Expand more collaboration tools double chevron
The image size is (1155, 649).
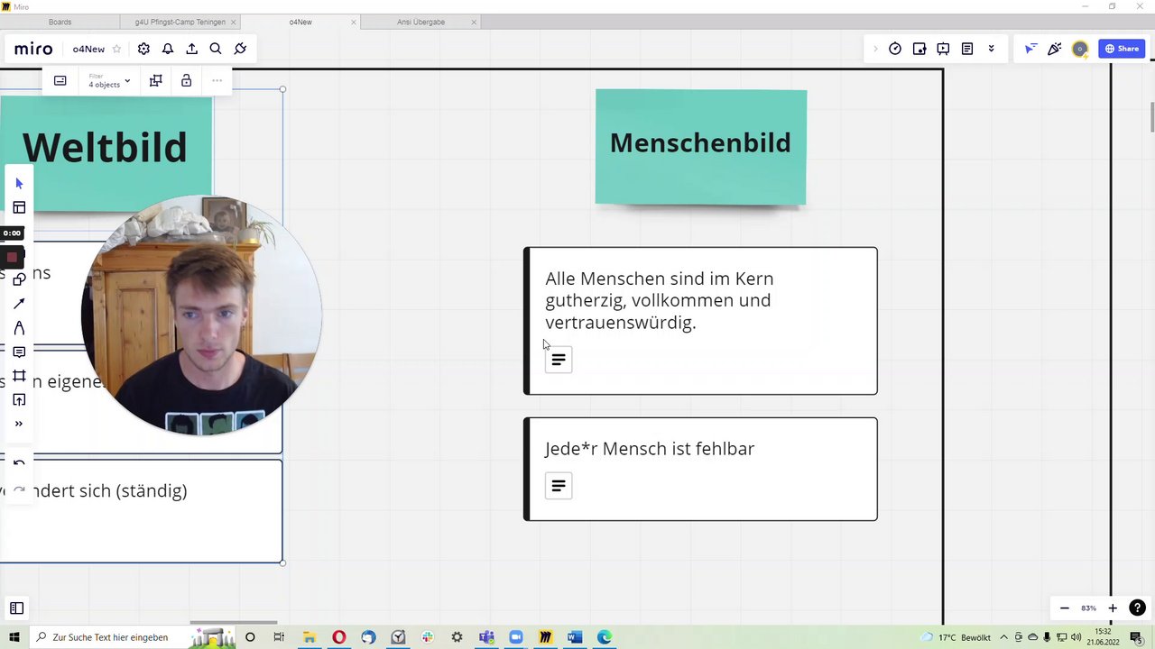pyautogui.click(x=991, y=49)
